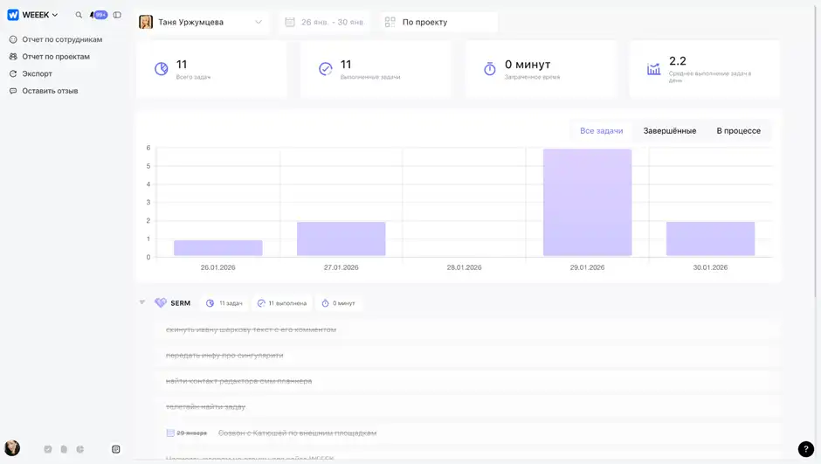Click the SERM project heart icon
Image resolution: width=821 pixels, height=464 pixels.
click(x=160, y=302)
